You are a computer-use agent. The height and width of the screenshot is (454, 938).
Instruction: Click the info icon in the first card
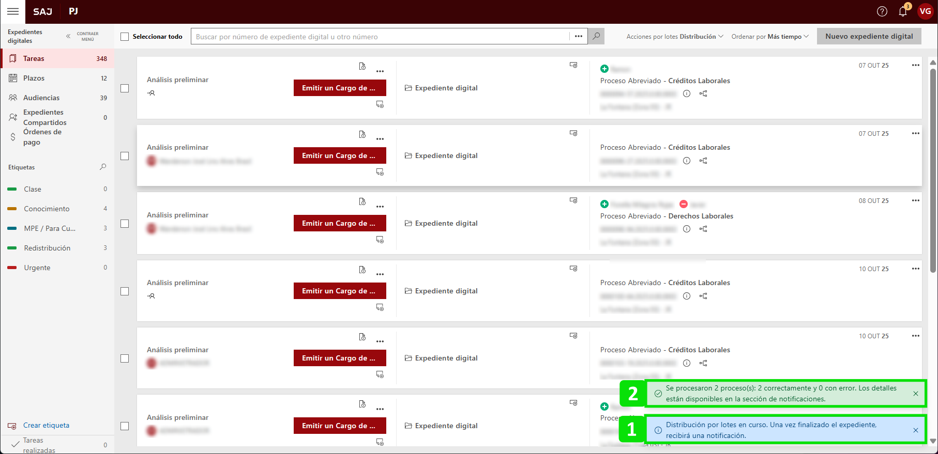[x=687, y=93]
